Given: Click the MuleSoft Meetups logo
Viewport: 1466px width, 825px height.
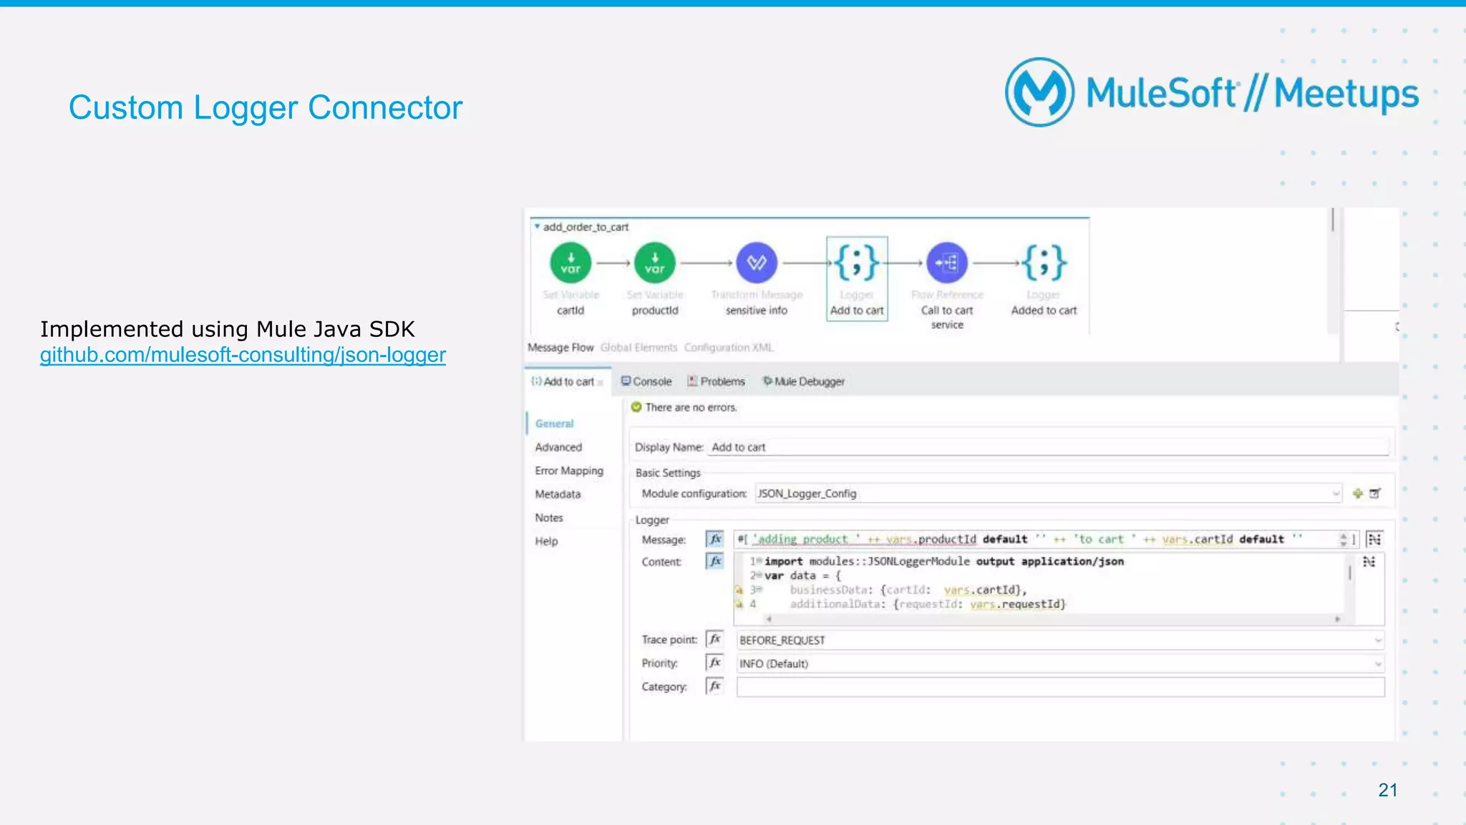Looking at the screenshot, I should 1211,92.
